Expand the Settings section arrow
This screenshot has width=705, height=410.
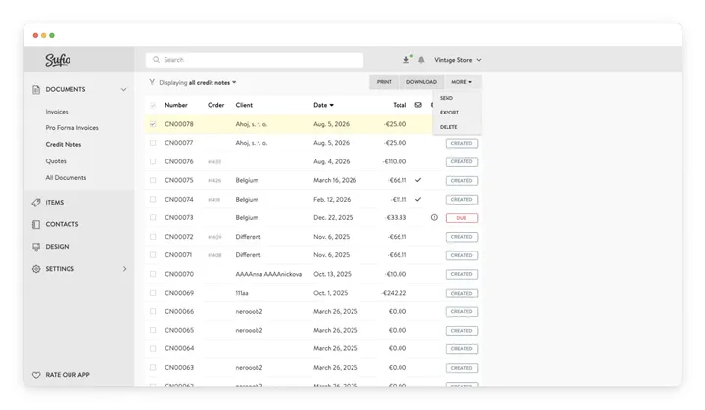(125, 269)
